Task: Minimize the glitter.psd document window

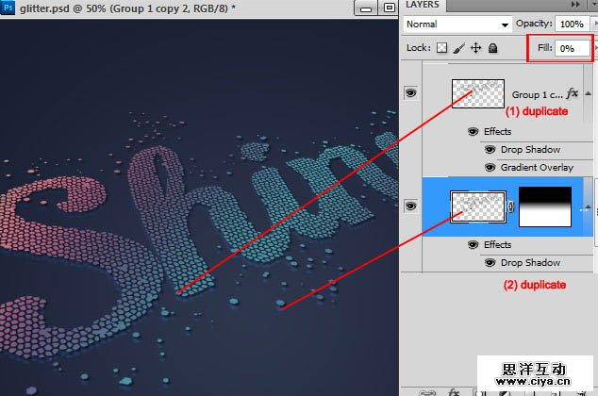Action: (x=366, y=8)
